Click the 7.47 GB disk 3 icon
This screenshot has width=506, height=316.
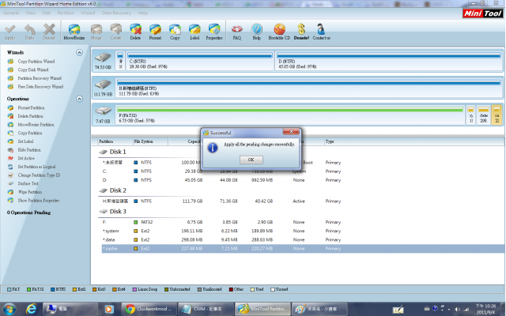103,115
